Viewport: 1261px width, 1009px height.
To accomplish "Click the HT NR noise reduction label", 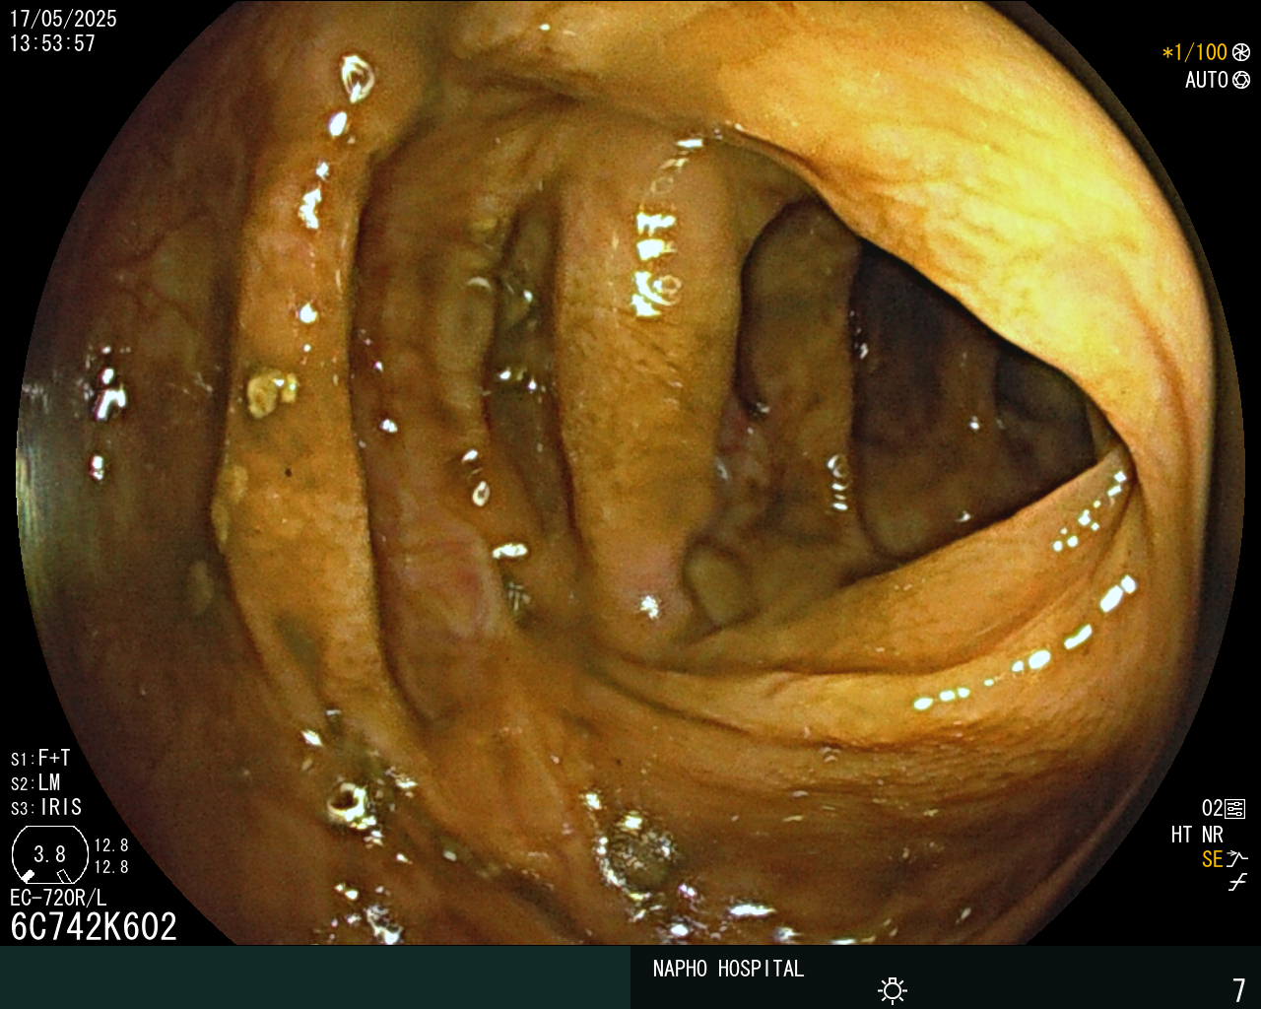I will pos(1197,835).
